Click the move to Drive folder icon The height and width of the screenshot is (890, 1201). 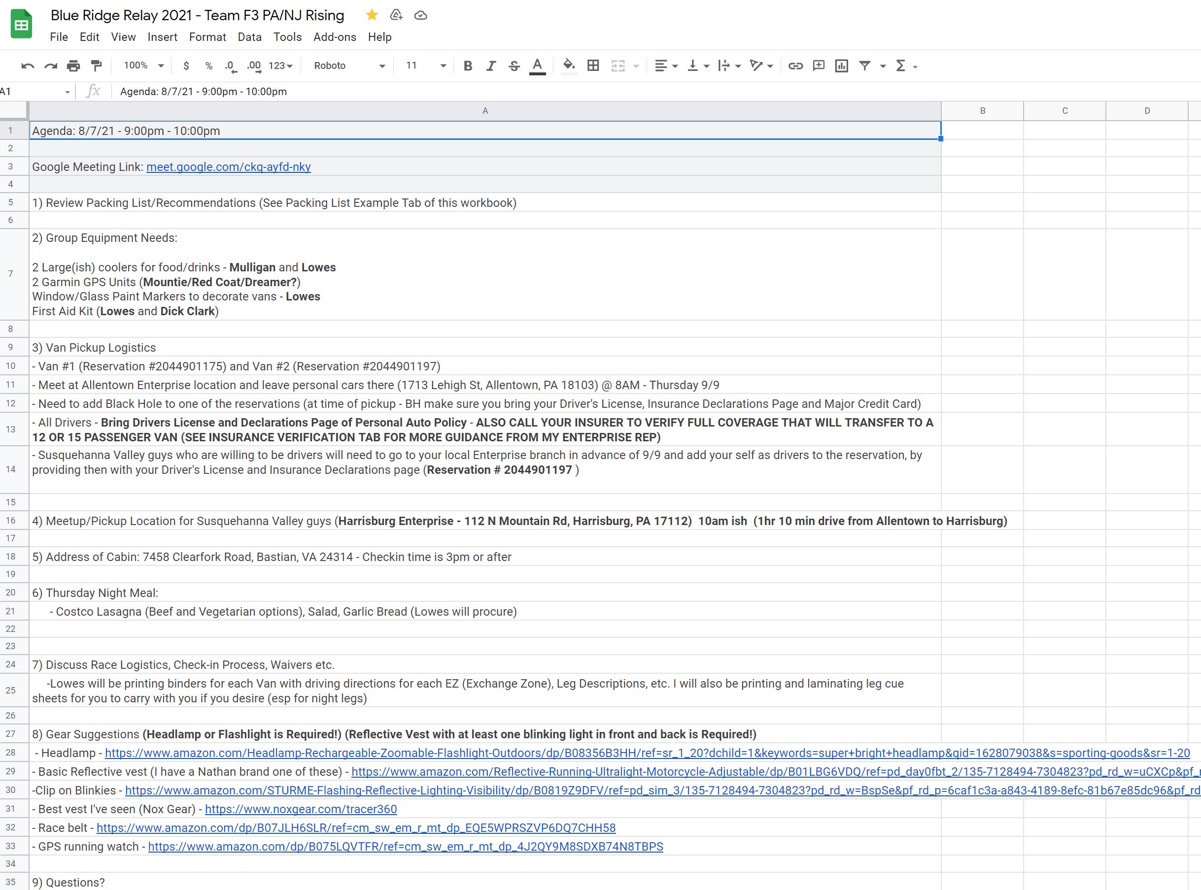(396, 15)
